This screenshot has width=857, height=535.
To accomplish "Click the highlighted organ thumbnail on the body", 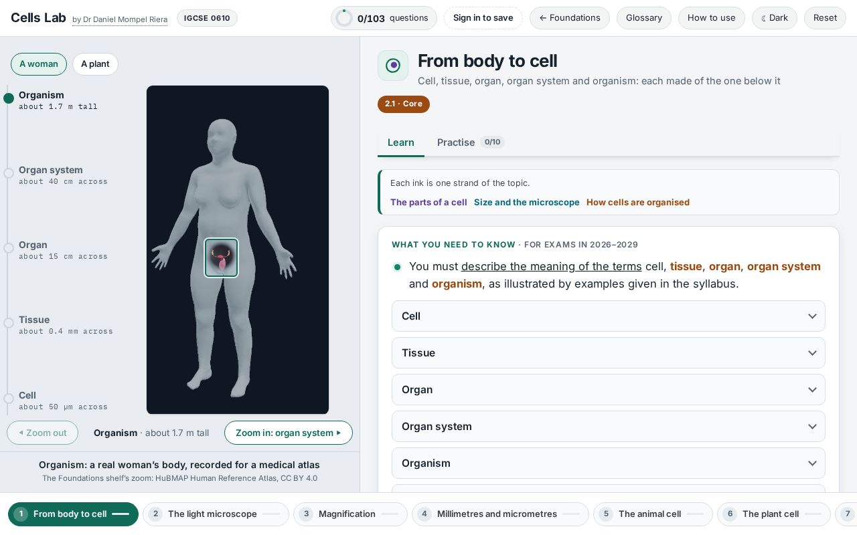I will coord(221,257).
